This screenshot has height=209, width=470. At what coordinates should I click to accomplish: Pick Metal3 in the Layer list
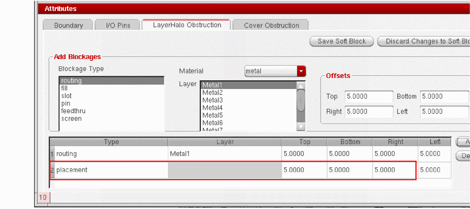pos(212,100)
